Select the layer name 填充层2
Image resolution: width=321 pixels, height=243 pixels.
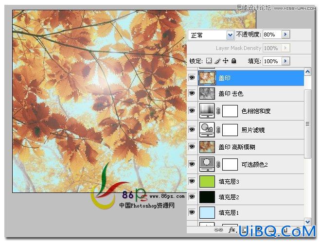click(229, 197)
